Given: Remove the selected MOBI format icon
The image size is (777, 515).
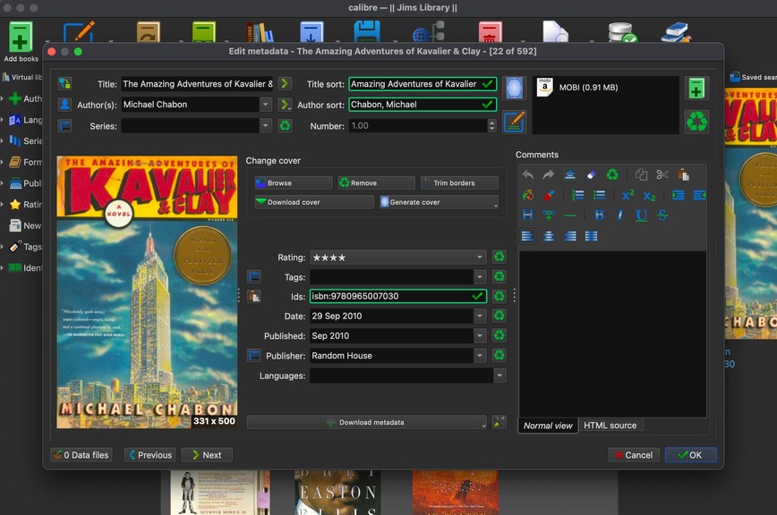Looking at the screenshot, I should point(696,121).
